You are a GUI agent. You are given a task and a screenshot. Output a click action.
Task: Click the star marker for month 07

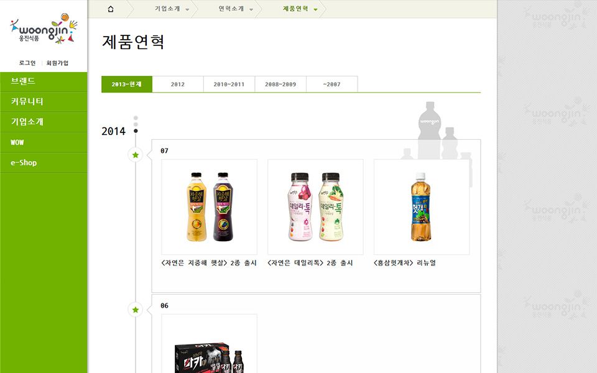[x=136, y=155]
